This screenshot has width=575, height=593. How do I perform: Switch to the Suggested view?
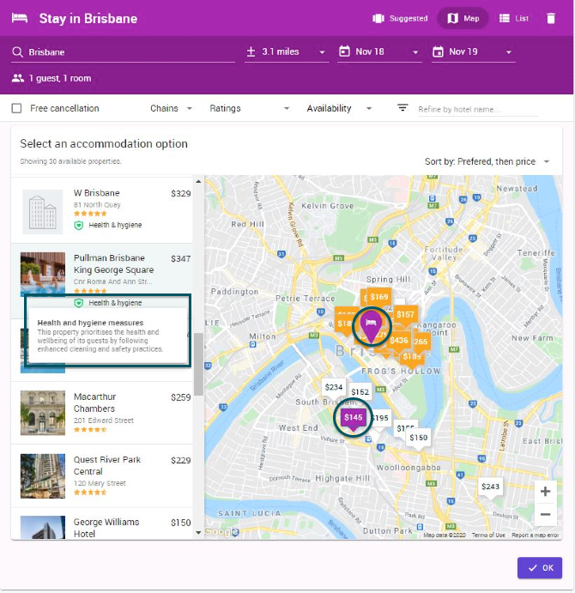[400, 18]
